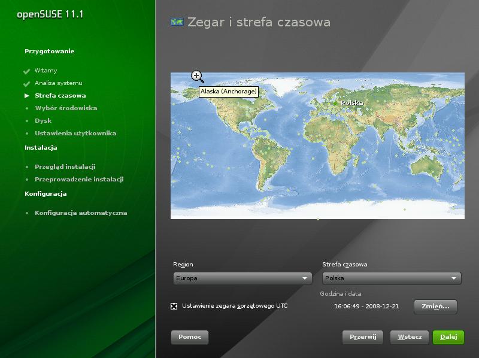Select the green Polska location dot on the map
This screenshot has width=479, height=358.
[x=335, y=103]
